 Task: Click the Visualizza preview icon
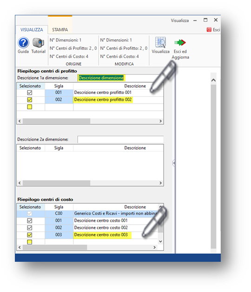click(160, 42)
